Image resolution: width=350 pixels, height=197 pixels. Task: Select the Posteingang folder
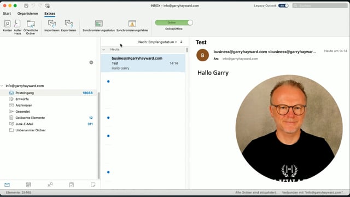point(49,92)
